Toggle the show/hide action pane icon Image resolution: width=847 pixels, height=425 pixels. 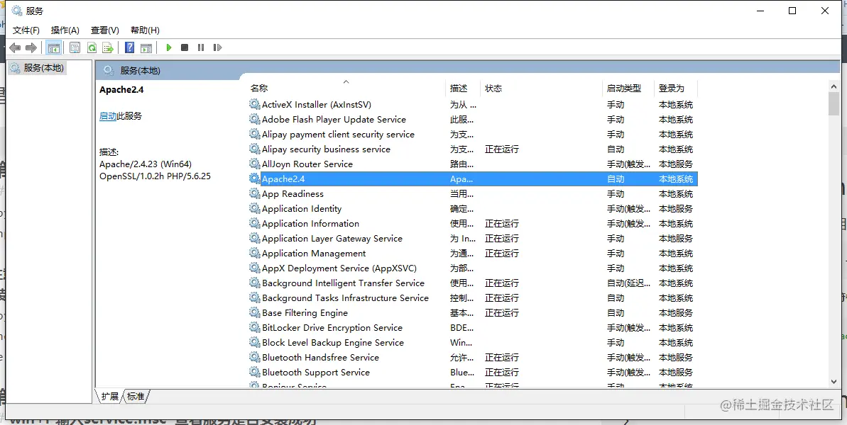[146, 48]
